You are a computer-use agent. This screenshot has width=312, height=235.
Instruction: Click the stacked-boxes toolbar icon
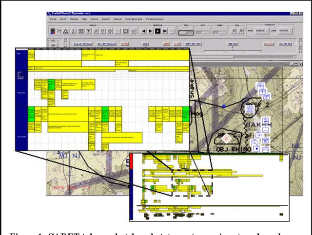click(x=81, y=31)
